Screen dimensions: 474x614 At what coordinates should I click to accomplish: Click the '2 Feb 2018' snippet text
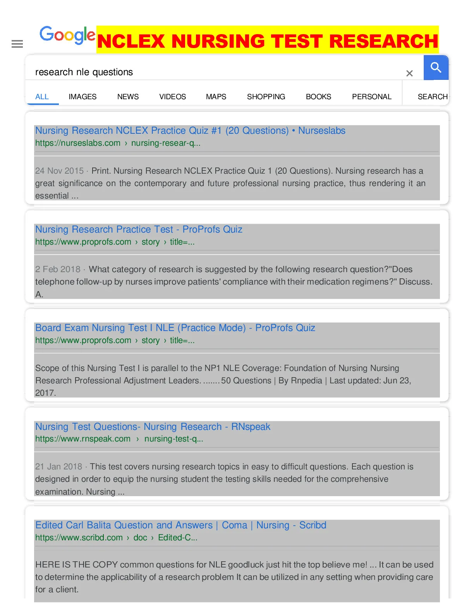coord(234,282)
